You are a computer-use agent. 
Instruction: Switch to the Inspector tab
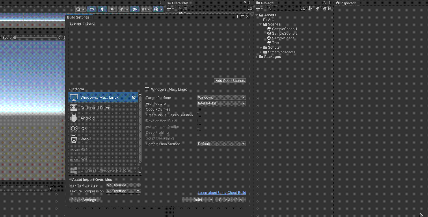coord(346,3)
